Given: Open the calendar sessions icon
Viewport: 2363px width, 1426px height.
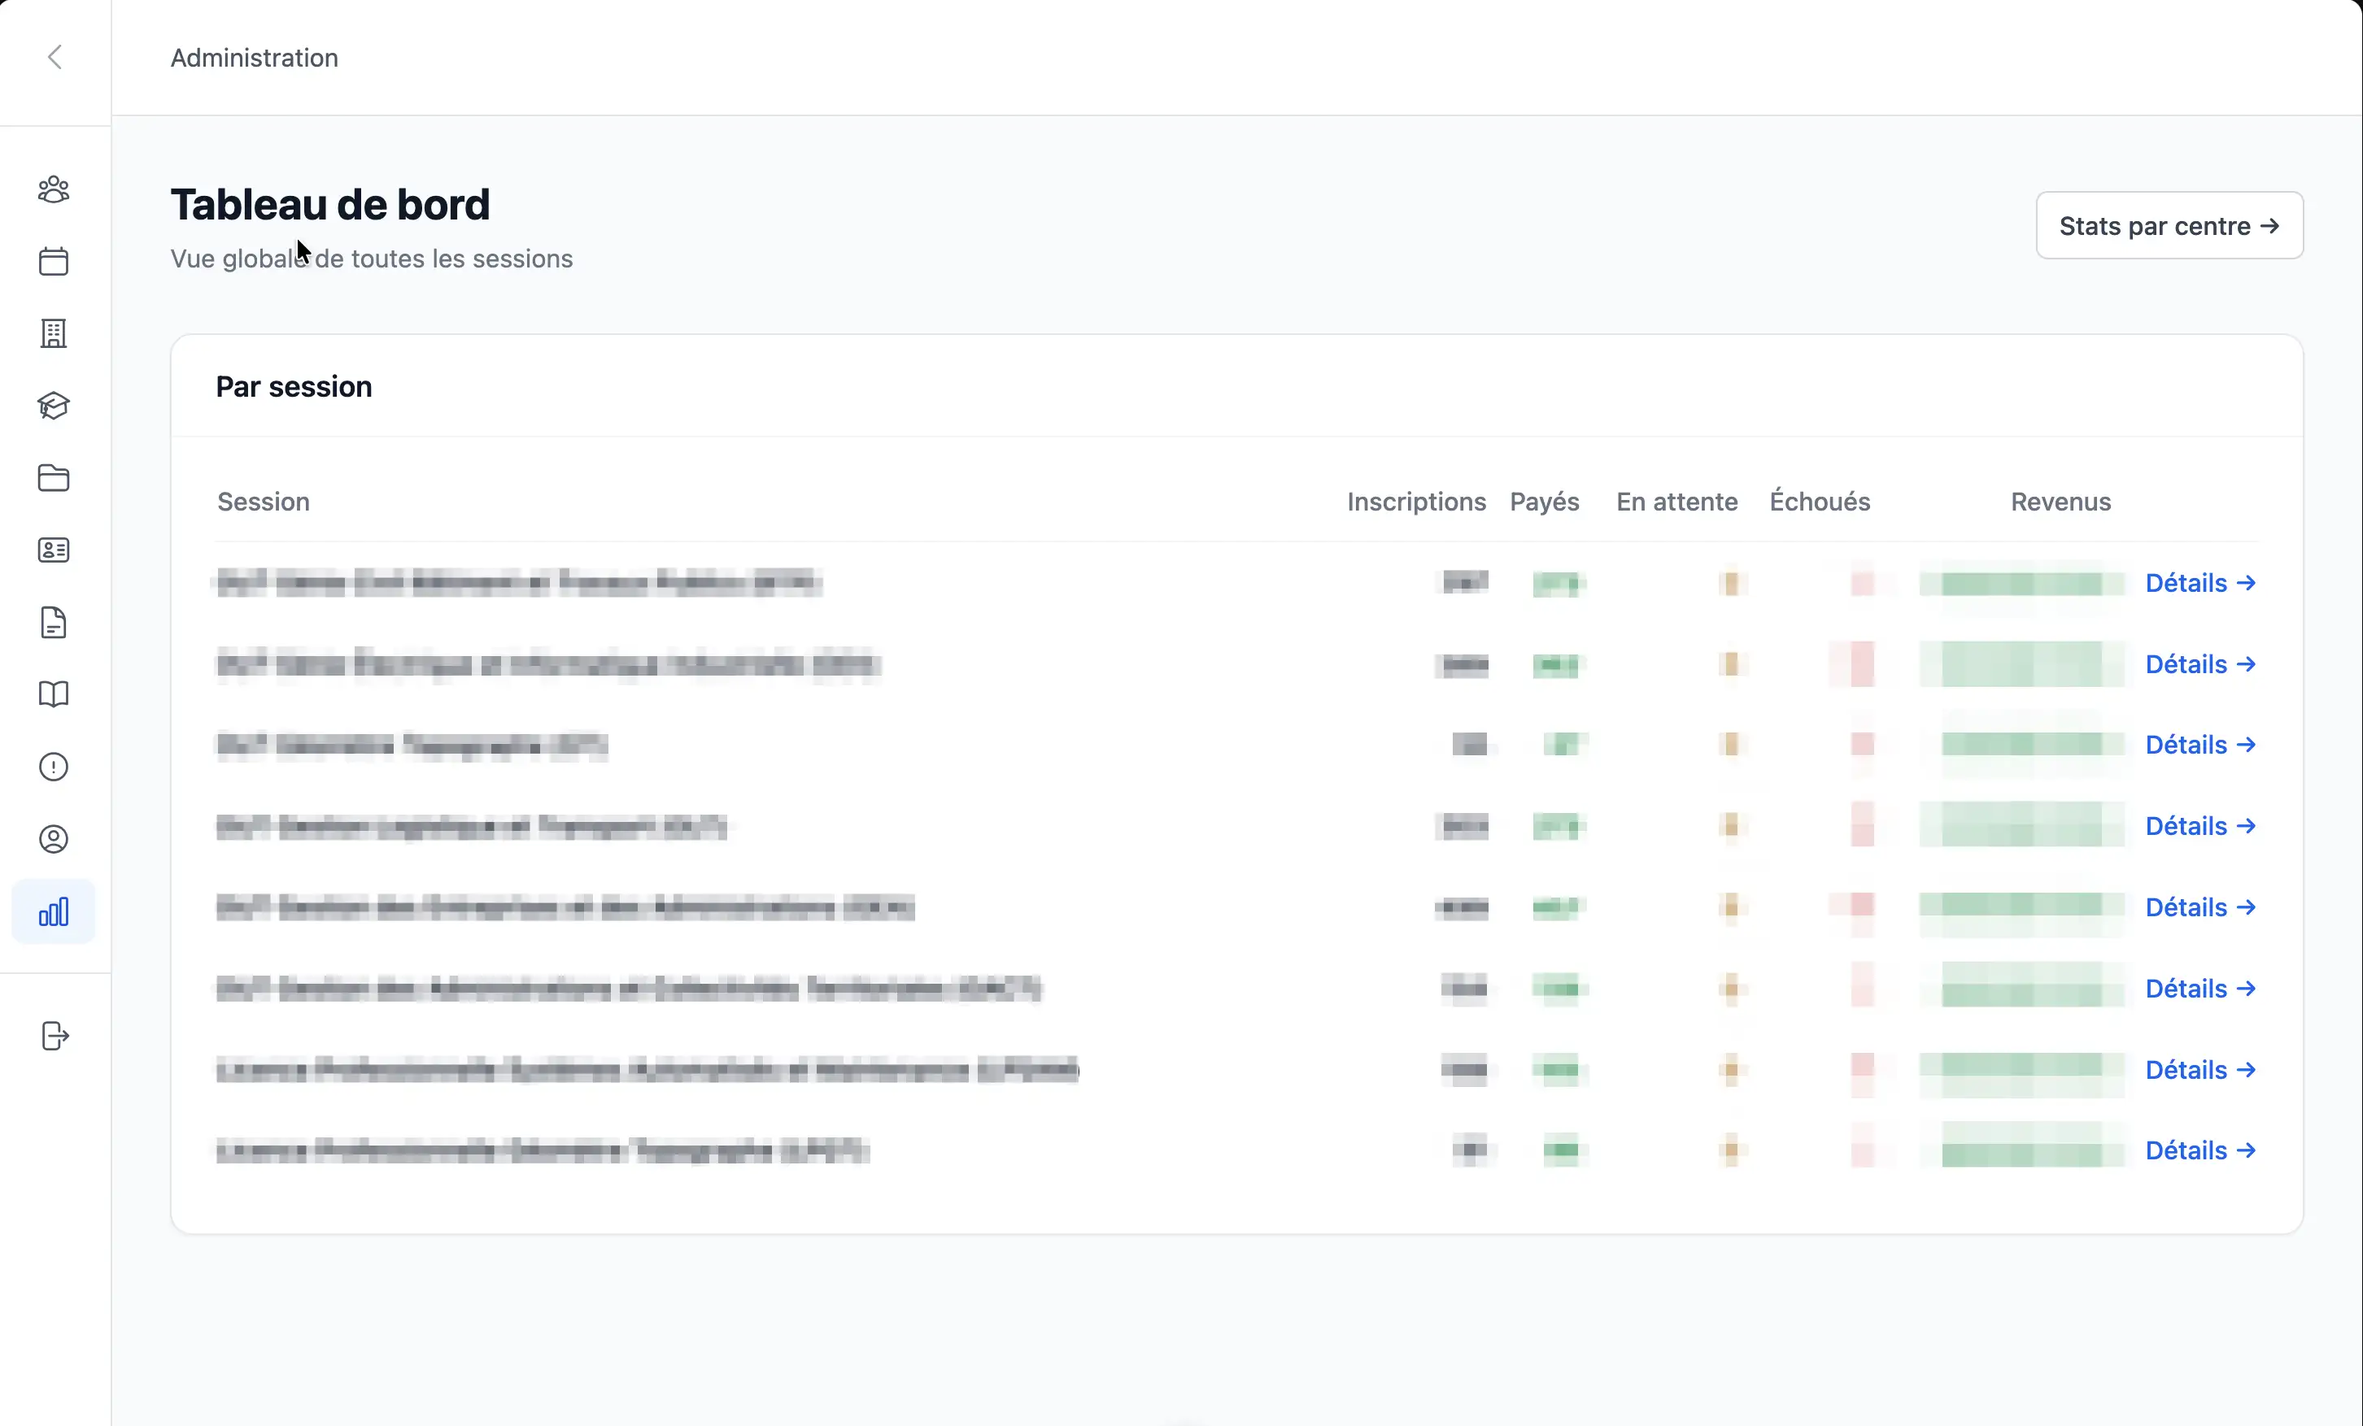Looking at the screenshot, I should pyautogui.click(x=54, y=262).
